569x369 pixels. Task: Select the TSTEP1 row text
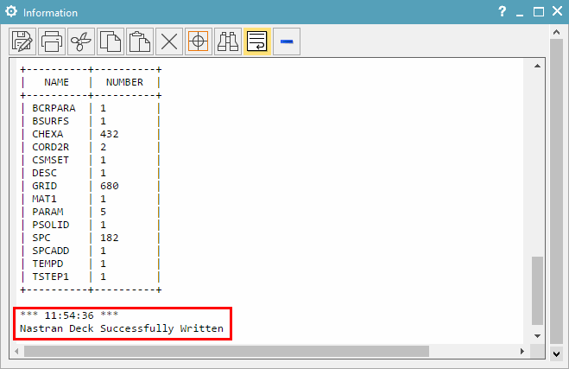(x=50, y=277)
